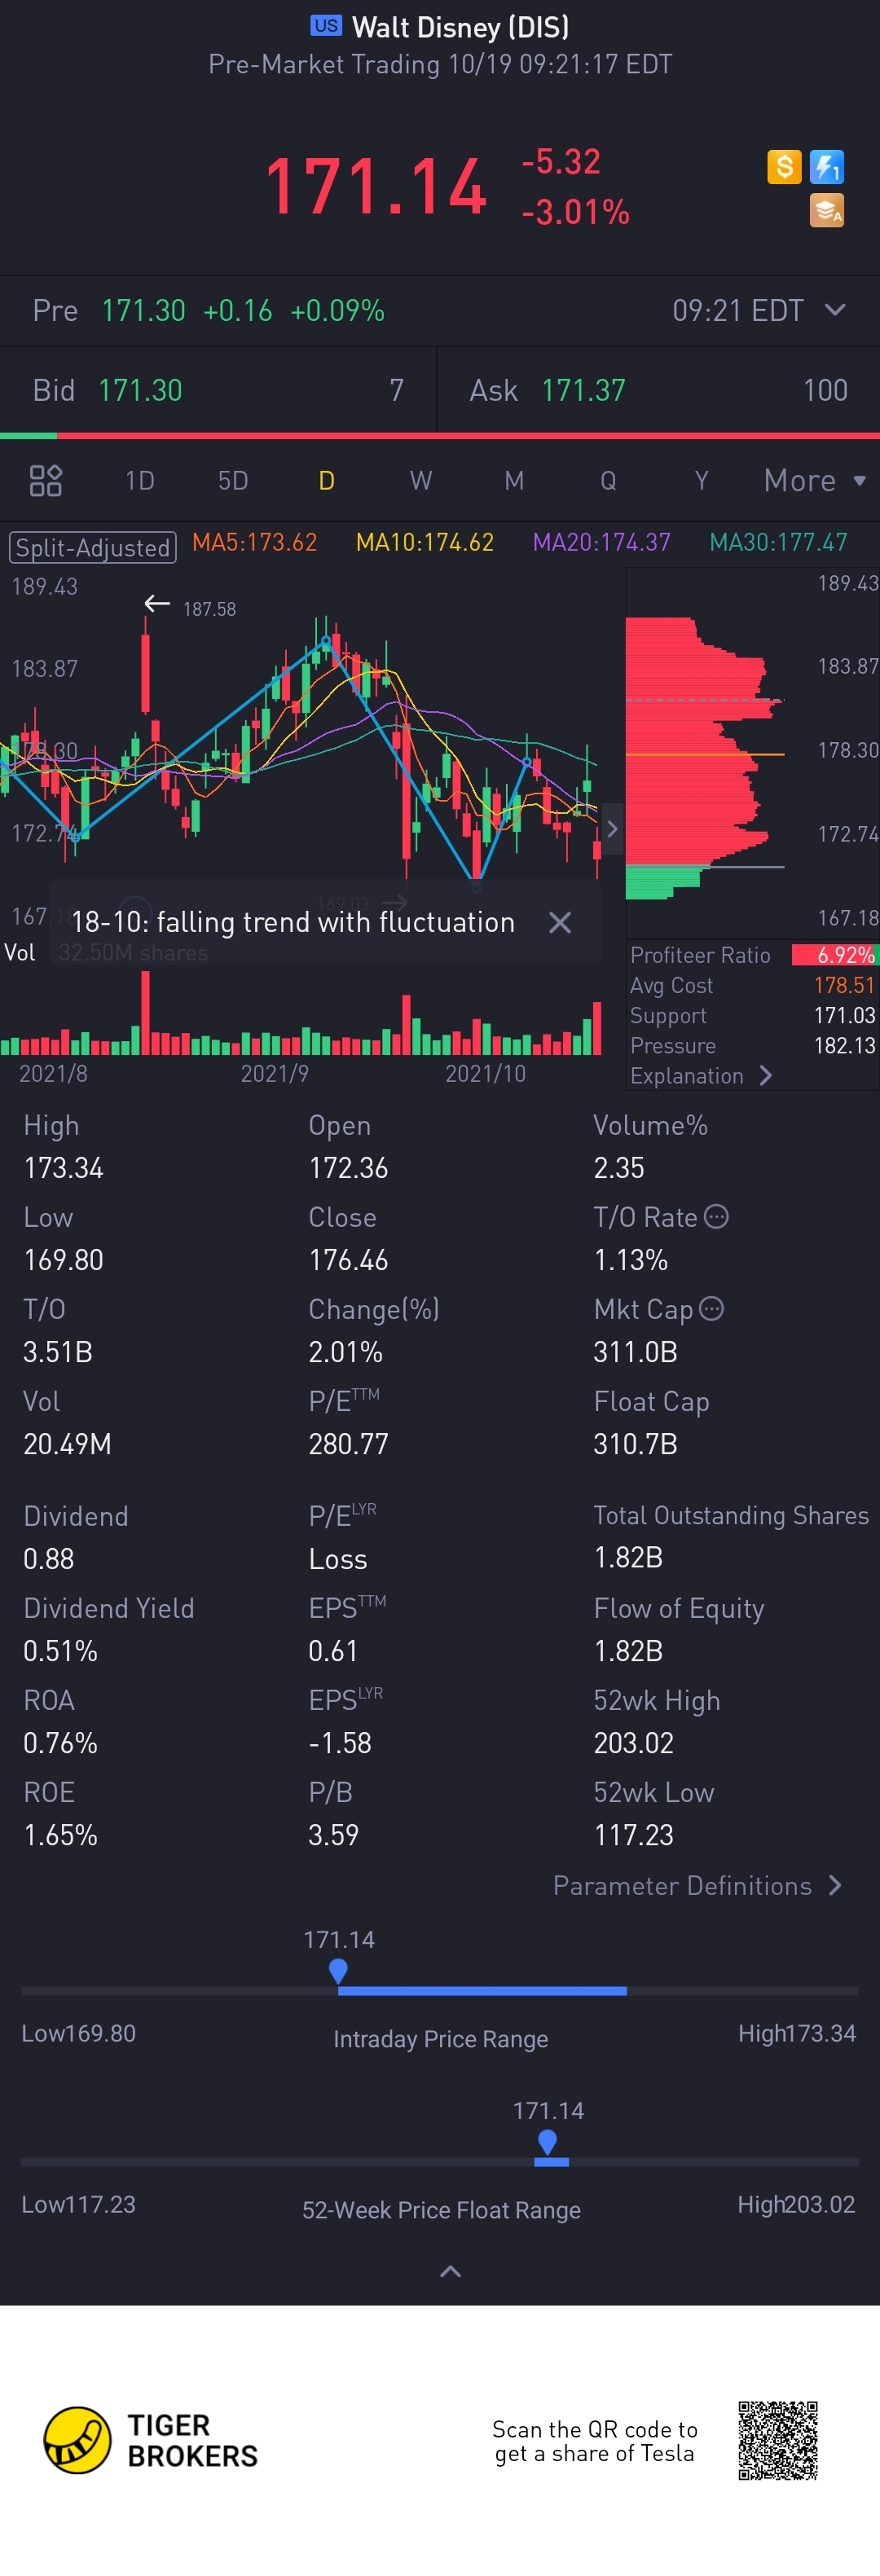Tap the blue lightning bolt badge icon

pyautogui.click(x=827, y=167)
